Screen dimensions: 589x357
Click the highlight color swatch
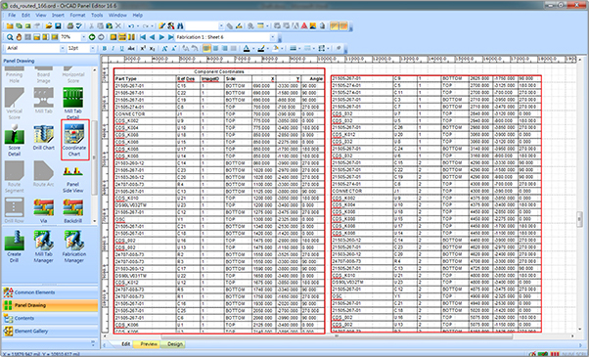[261, 49]
